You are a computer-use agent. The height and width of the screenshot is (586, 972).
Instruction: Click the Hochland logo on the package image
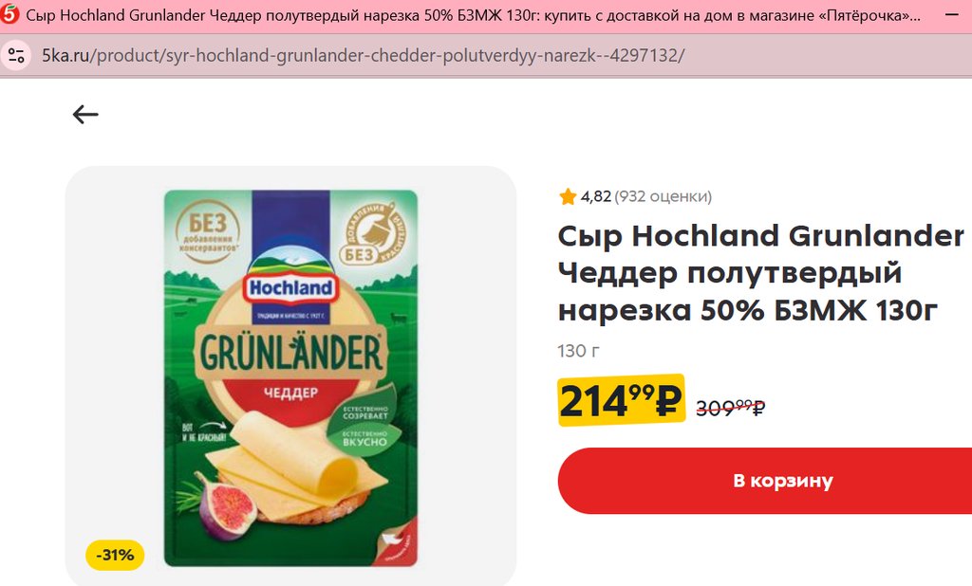click(290, 287)
